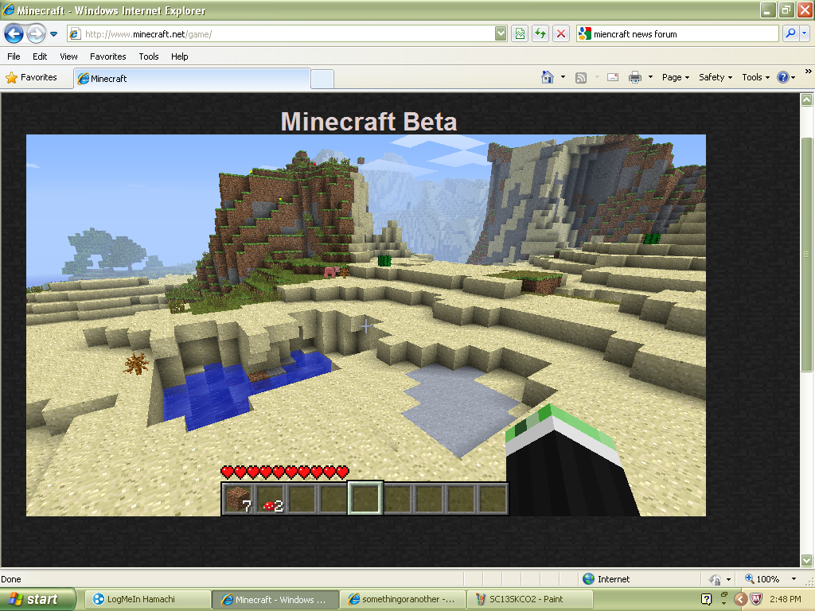Select the Minecraft browser tab

tap(192, 79)
